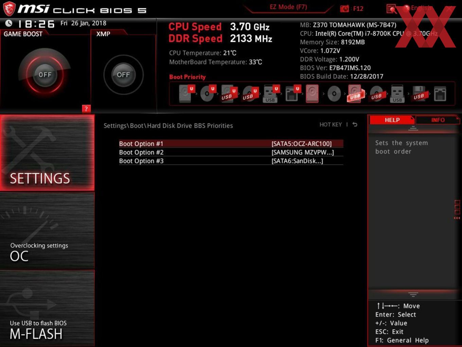Open the BIOS search magnifier icon
This screenshot has height=347, width=462.
point(391,9)
